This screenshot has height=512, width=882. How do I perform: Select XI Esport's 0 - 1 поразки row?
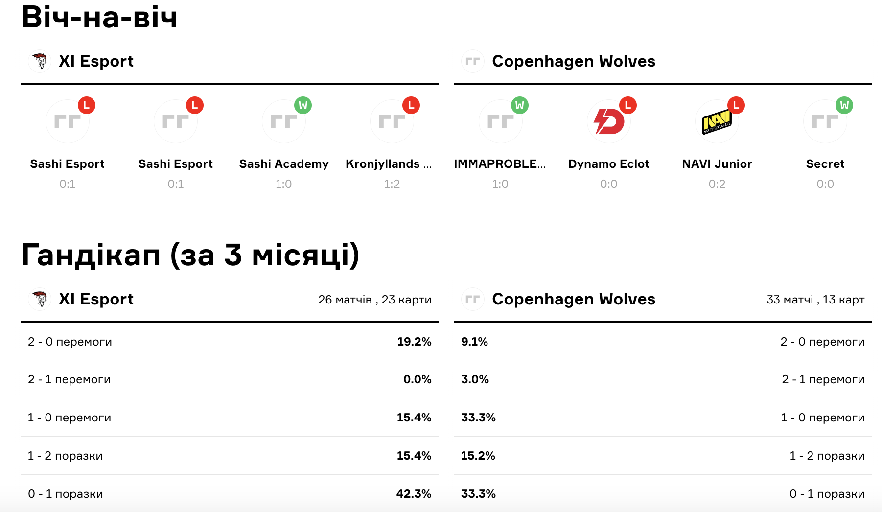[x=230, y=493]
